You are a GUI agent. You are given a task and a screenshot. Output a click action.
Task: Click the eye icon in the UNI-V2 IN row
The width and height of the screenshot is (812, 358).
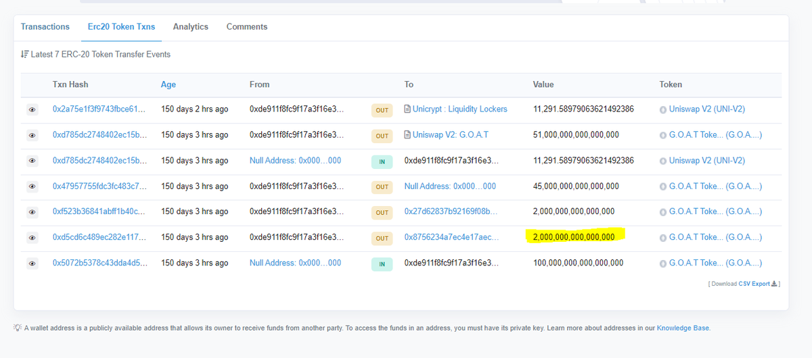pos(32,161)
